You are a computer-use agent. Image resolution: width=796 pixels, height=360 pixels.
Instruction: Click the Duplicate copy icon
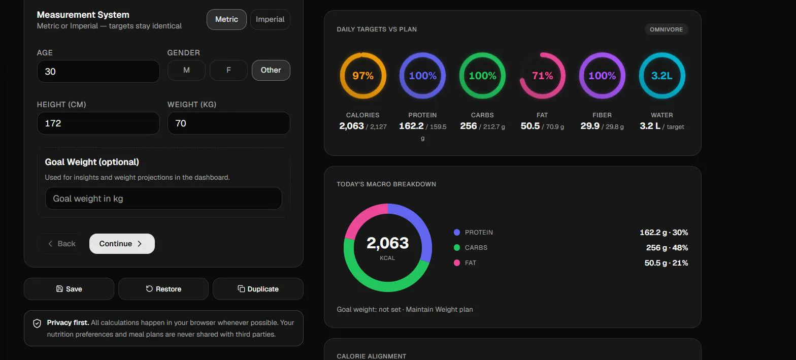tap(241, 289)
